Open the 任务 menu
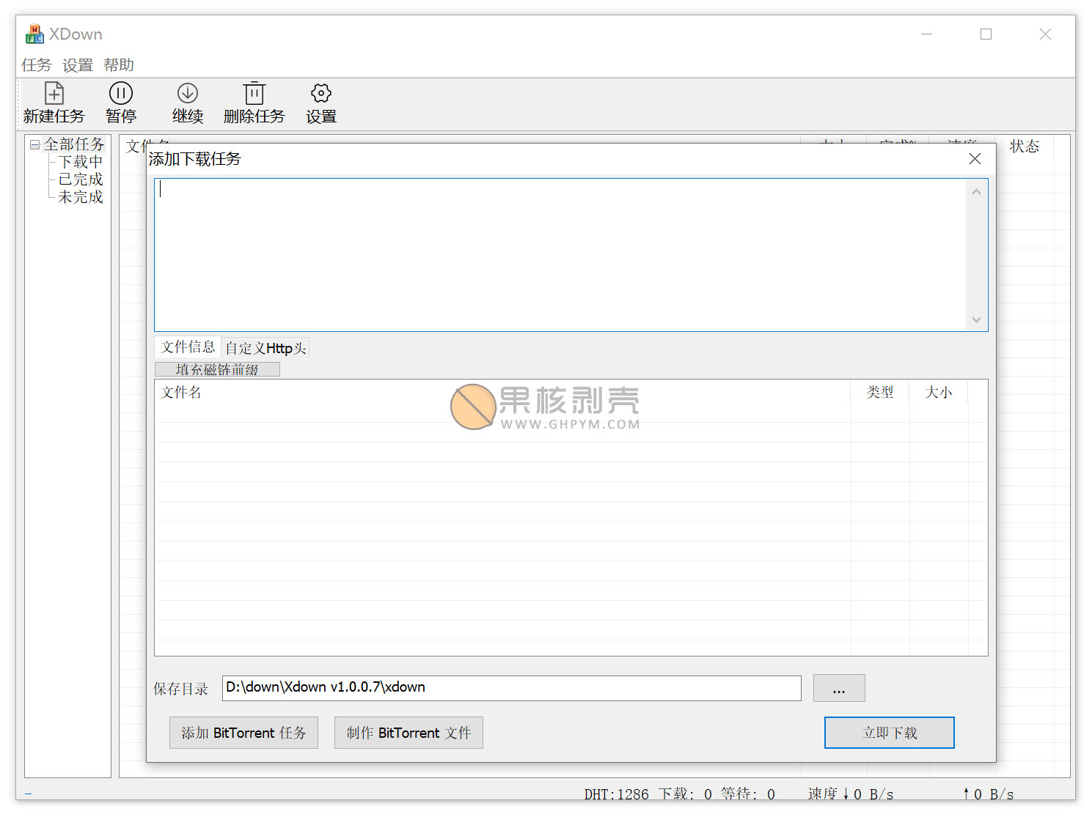This screenshot has height=814, width=1092. point(37,65)
